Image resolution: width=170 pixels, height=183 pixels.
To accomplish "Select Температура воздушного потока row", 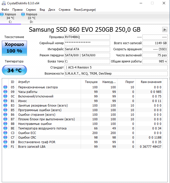I will (x=82, y=128).
